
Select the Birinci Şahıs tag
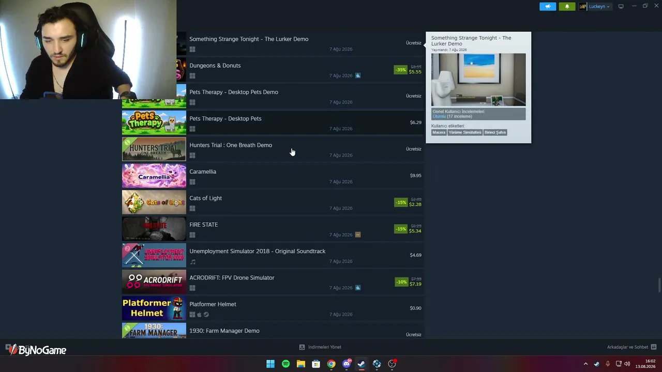pos(495,132)
